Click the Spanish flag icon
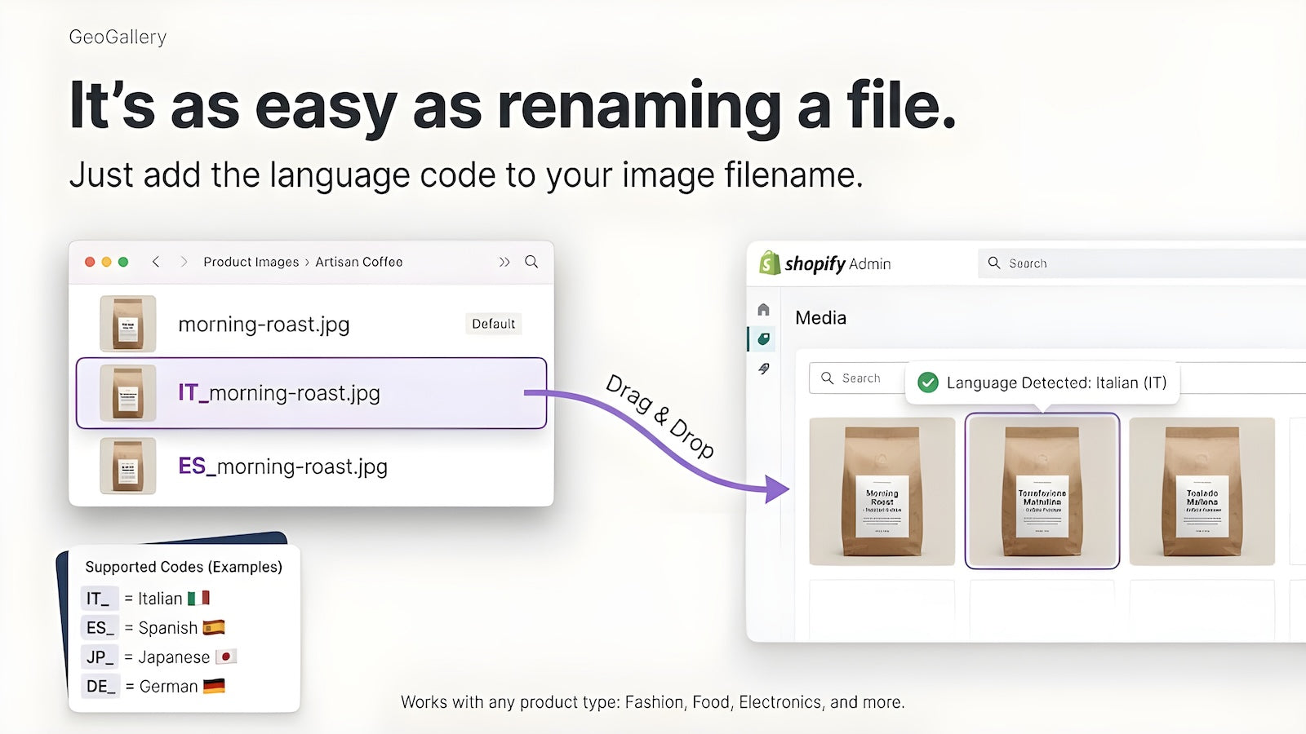This screenshot has height=734, width=1306. click(214, 628)
